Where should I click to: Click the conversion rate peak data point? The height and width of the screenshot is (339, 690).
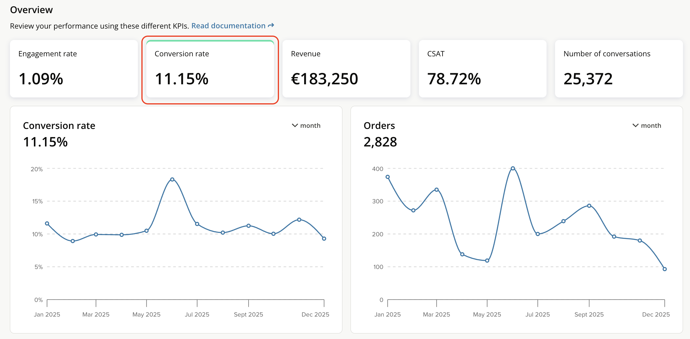point(172,179)
